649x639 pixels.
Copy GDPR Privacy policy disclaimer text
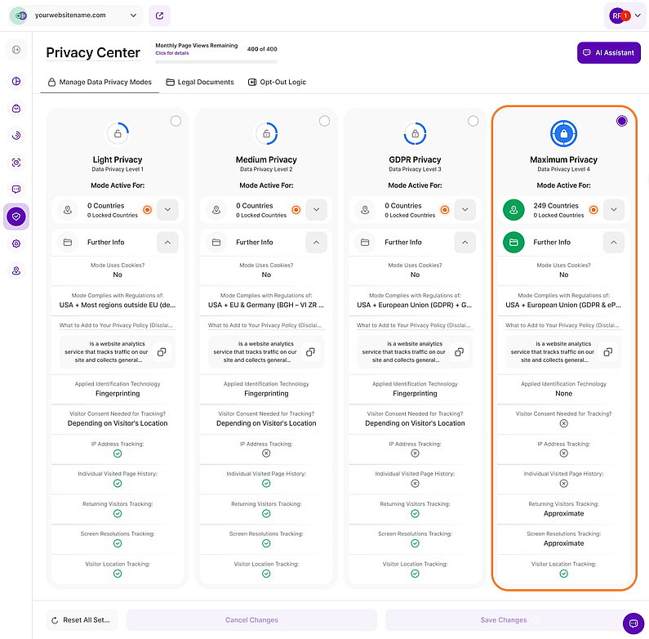tap(459, 351)
